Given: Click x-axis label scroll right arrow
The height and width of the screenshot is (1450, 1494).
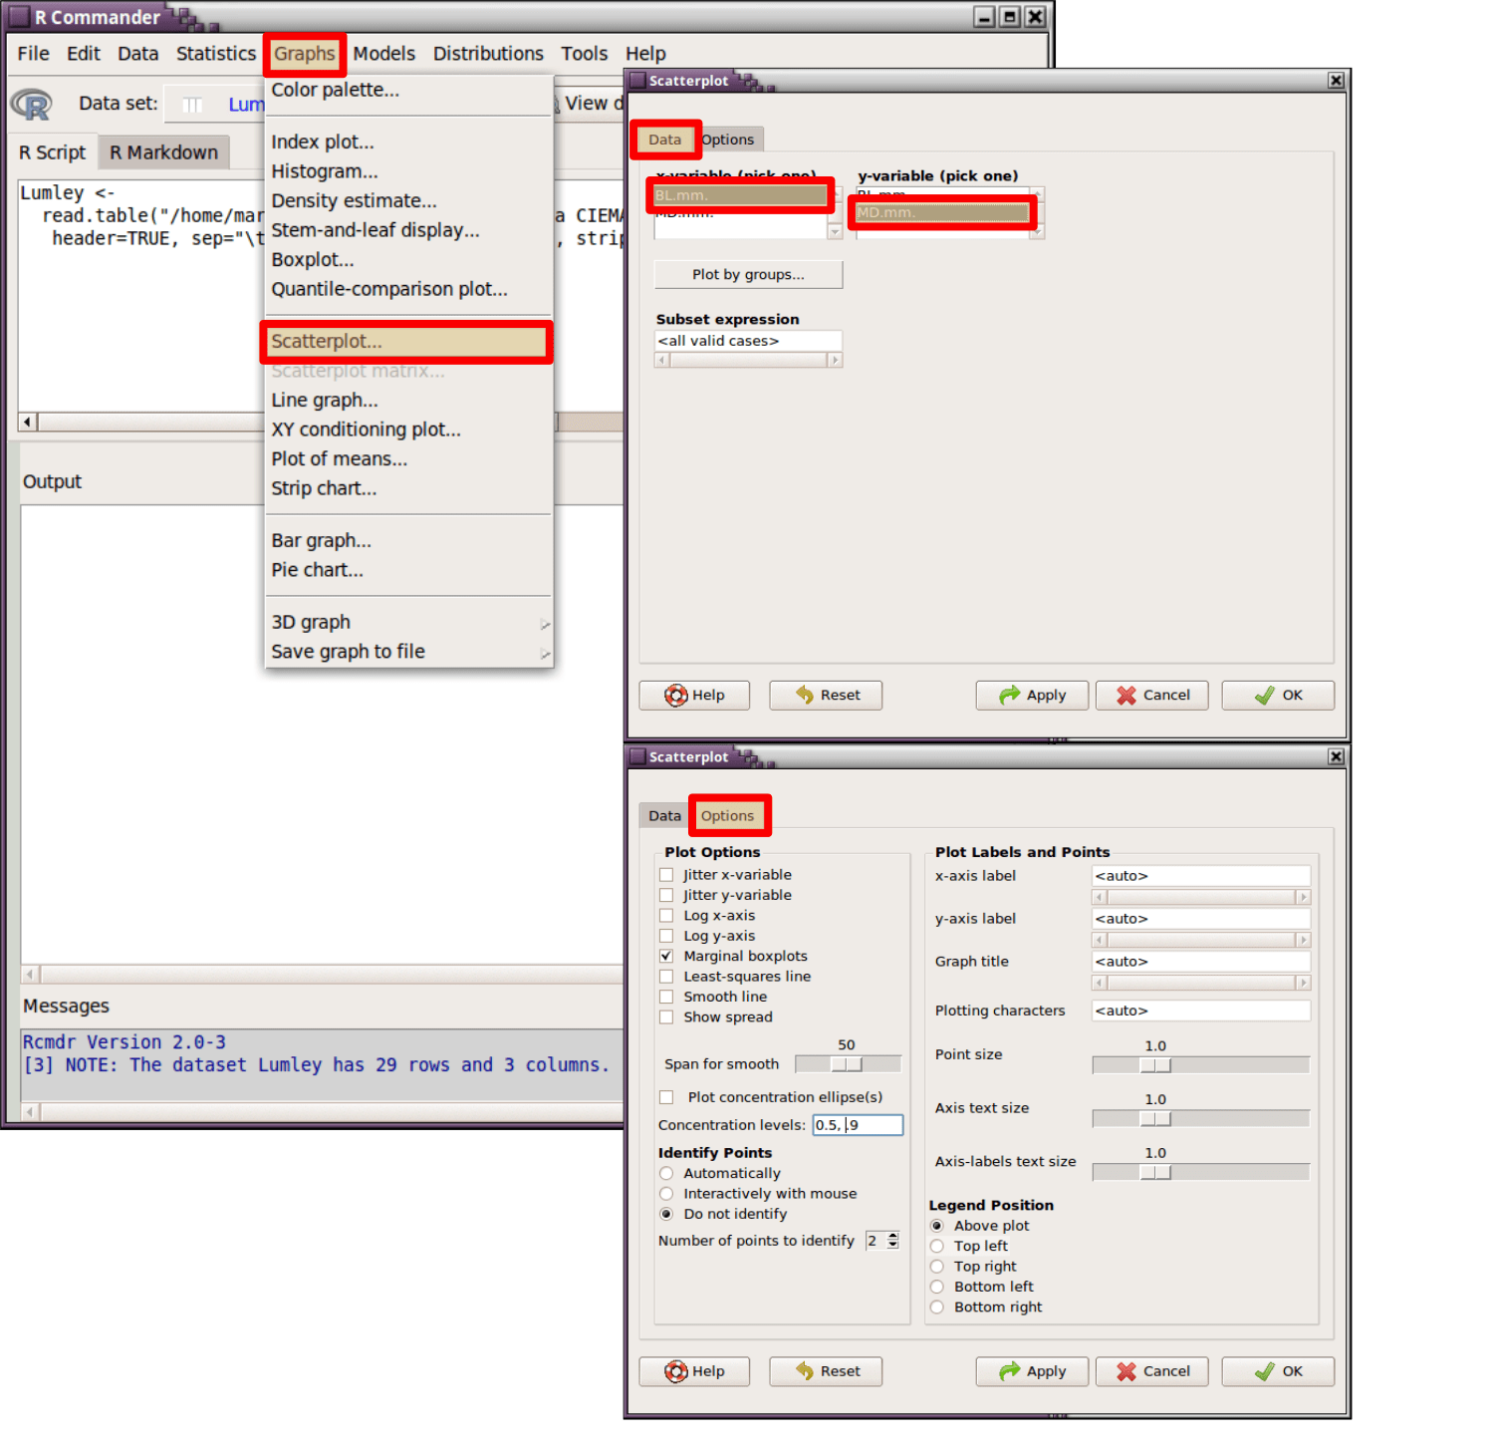Looking at the screenshot, I should [x=1303, y=898].
